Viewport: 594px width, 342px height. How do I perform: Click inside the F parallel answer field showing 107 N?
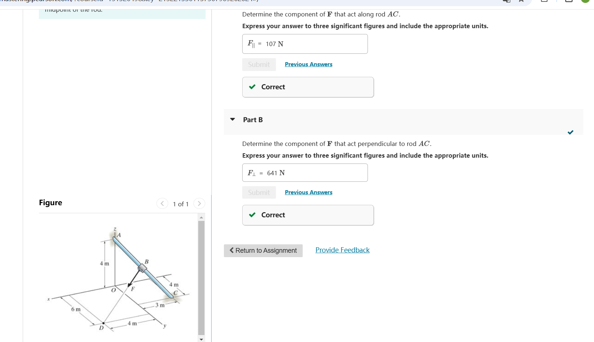(305, 44)
